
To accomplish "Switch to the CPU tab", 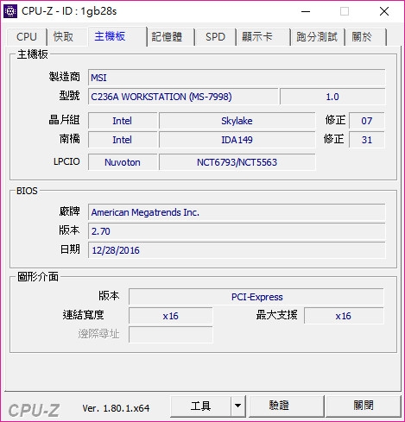I will pos(27,37).
